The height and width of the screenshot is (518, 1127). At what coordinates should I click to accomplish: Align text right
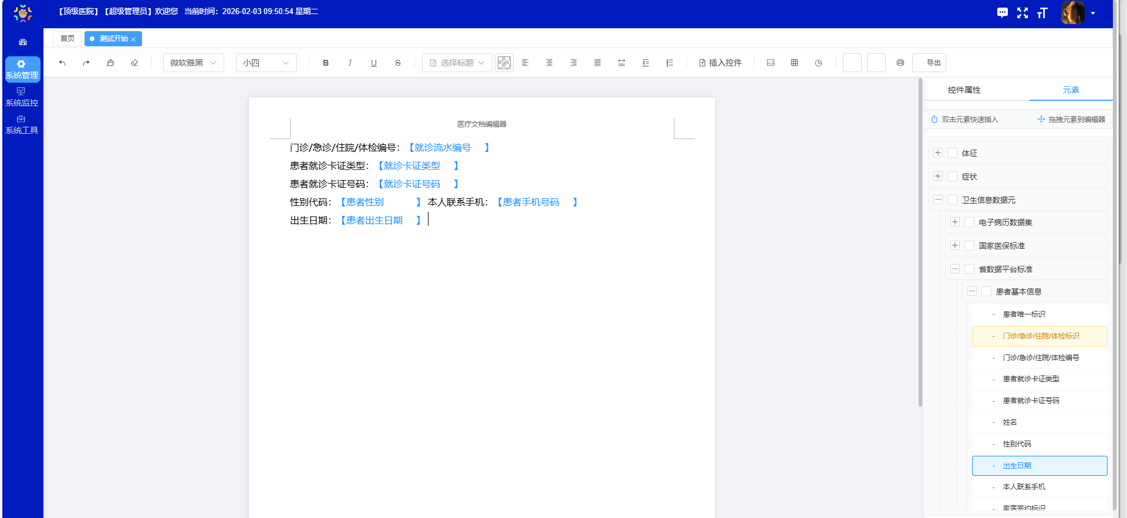coord(573,63)
